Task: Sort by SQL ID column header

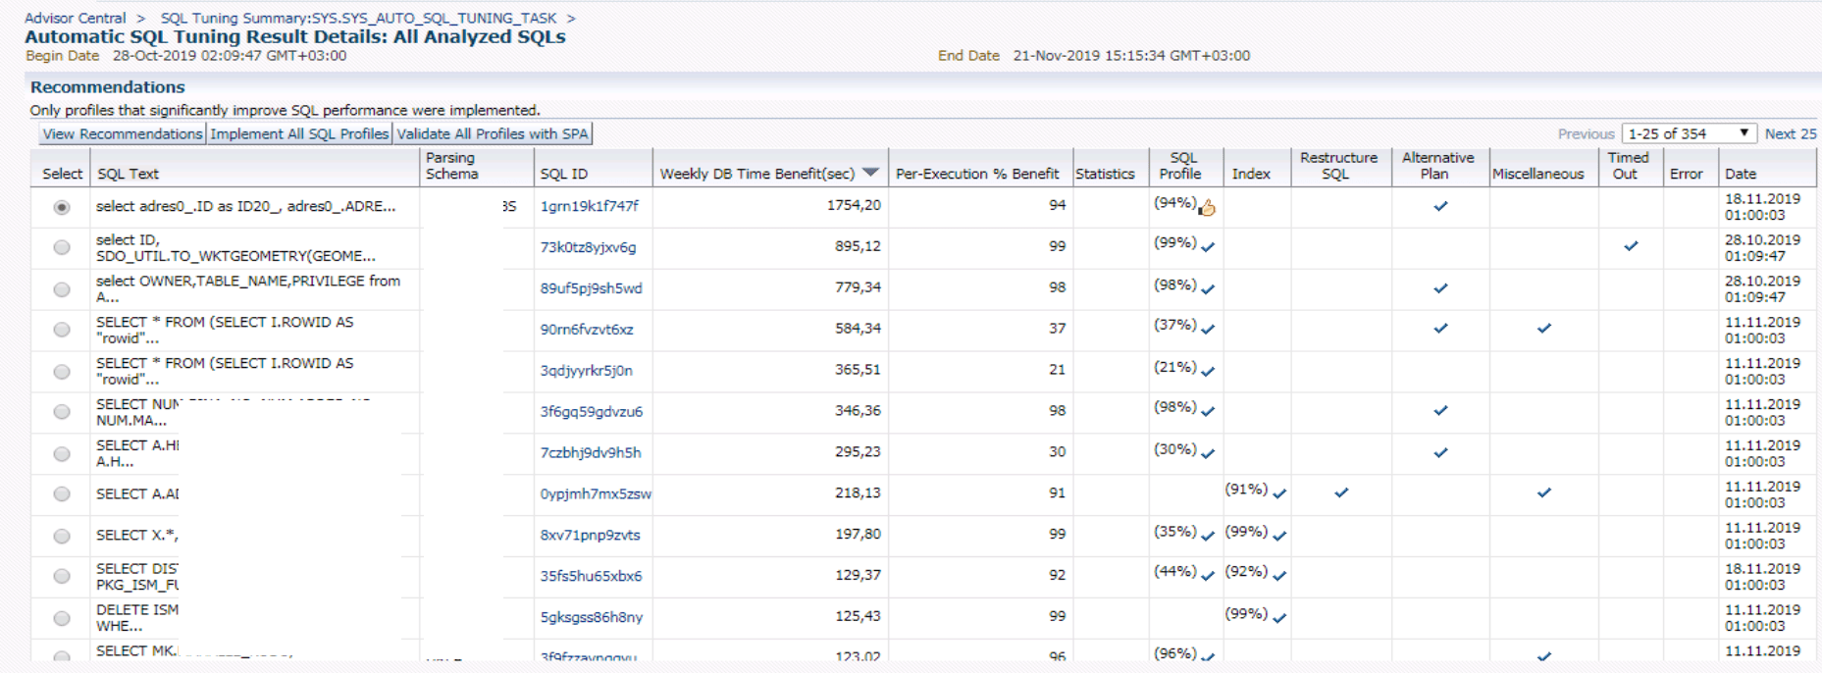Action: pyautogui.click(x=563, y=174)
